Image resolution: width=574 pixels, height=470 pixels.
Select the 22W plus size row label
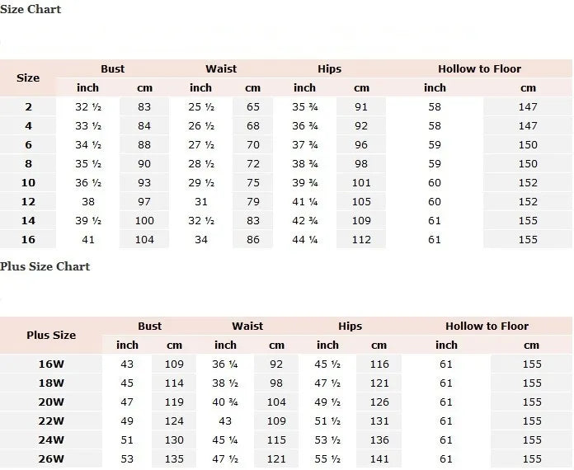pyautogui.click(x=51, y=421)
